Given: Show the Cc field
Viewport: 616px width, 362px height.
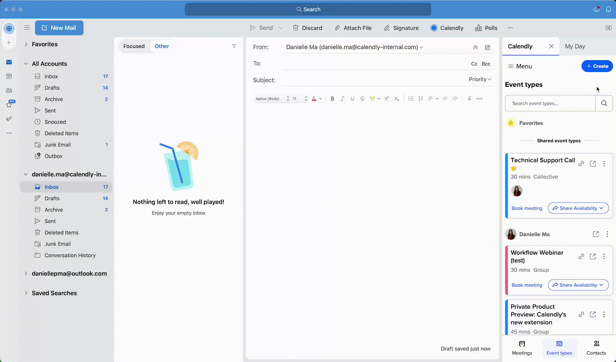Looking at the screenshot, I should pyautogui.click(x=474, y=64).
